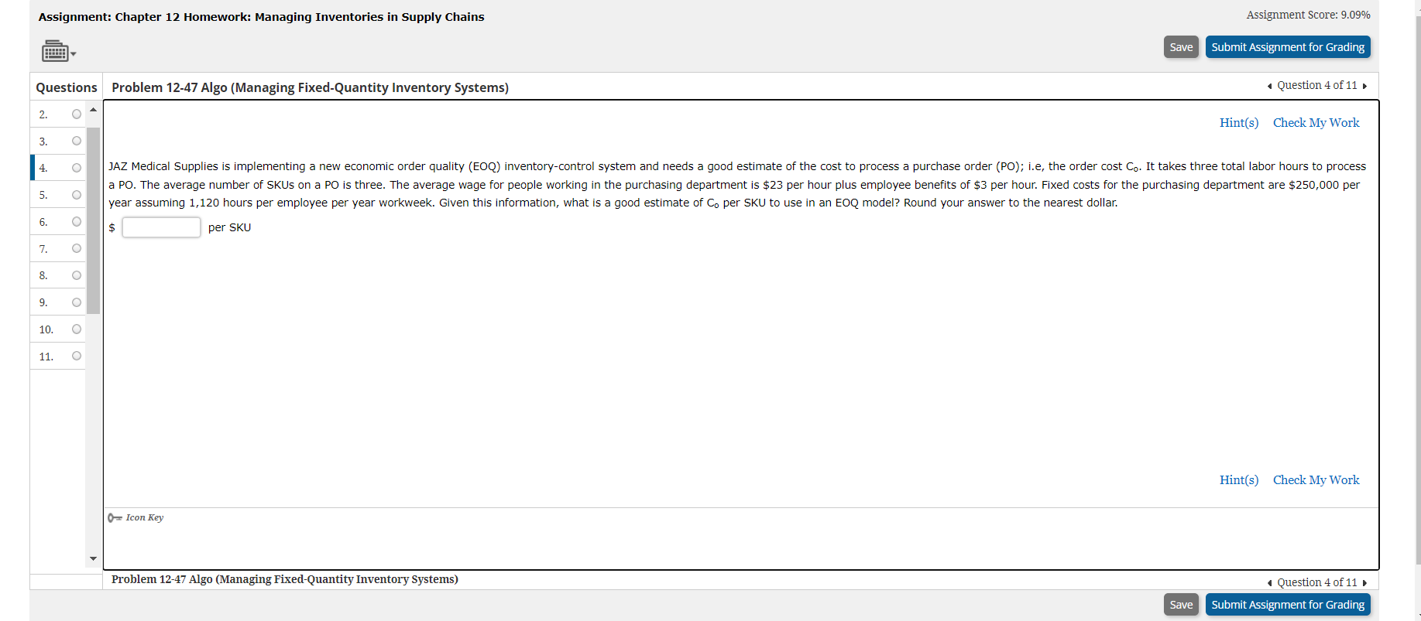The height and width of the screenshot is (621, 1421).
Task: Click the next question arrow icon
Action: (x=1364, y=85)
